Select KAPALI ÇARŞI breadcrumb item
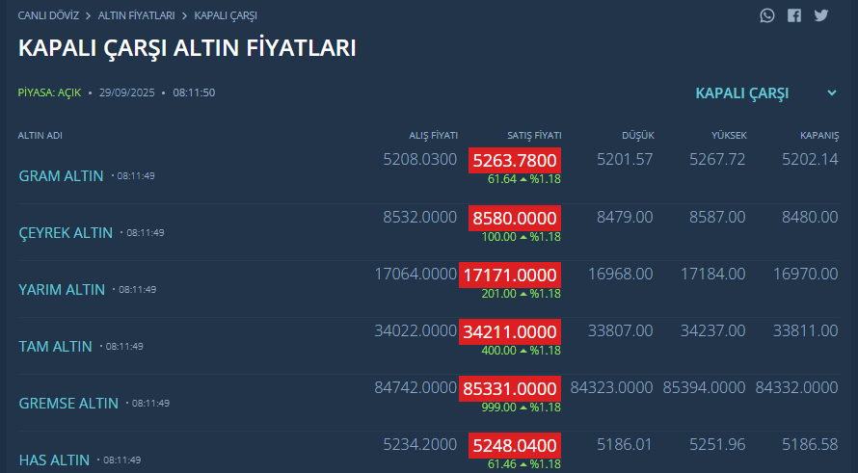The width and height of the screenshot is (858, 473). pos(226,15)
